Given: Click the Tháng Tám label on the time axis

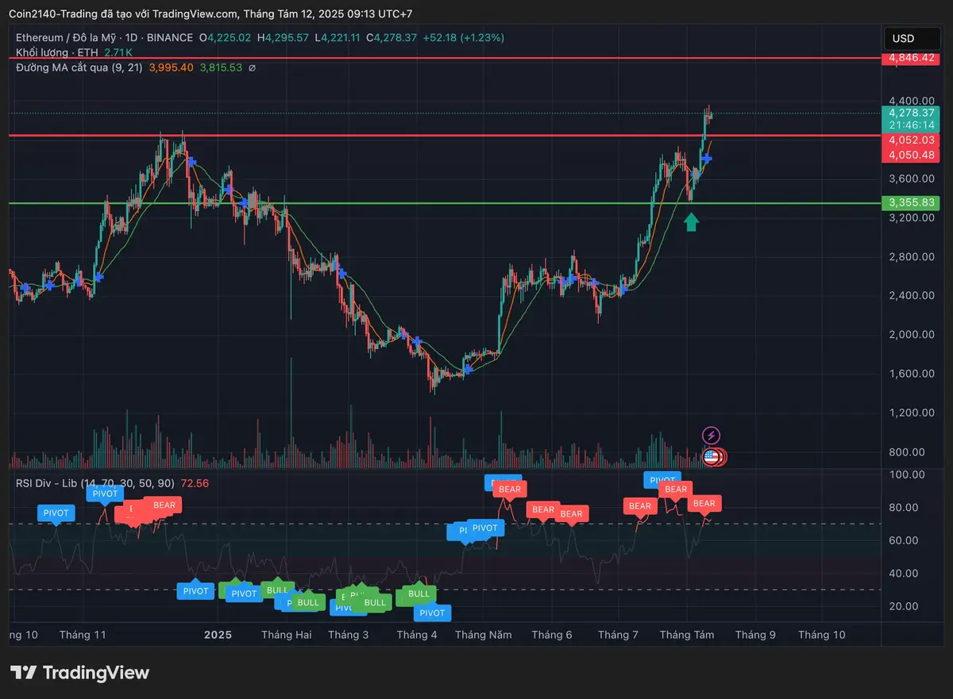Looking at the screenshot, I should click(686, 635).
